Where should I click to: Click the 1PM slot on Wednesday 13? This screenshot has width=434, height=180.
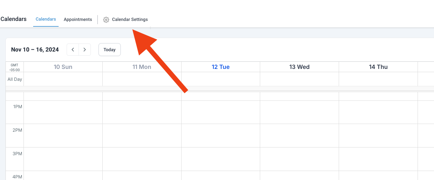[x=299, y=112]
